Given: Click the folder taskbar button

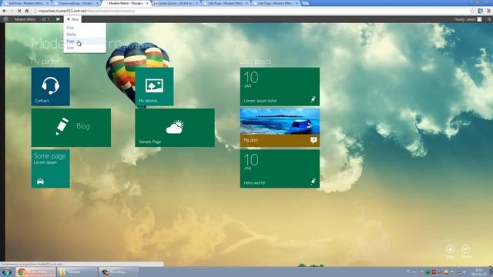Looking at the screenshot, I should (77, 272).
